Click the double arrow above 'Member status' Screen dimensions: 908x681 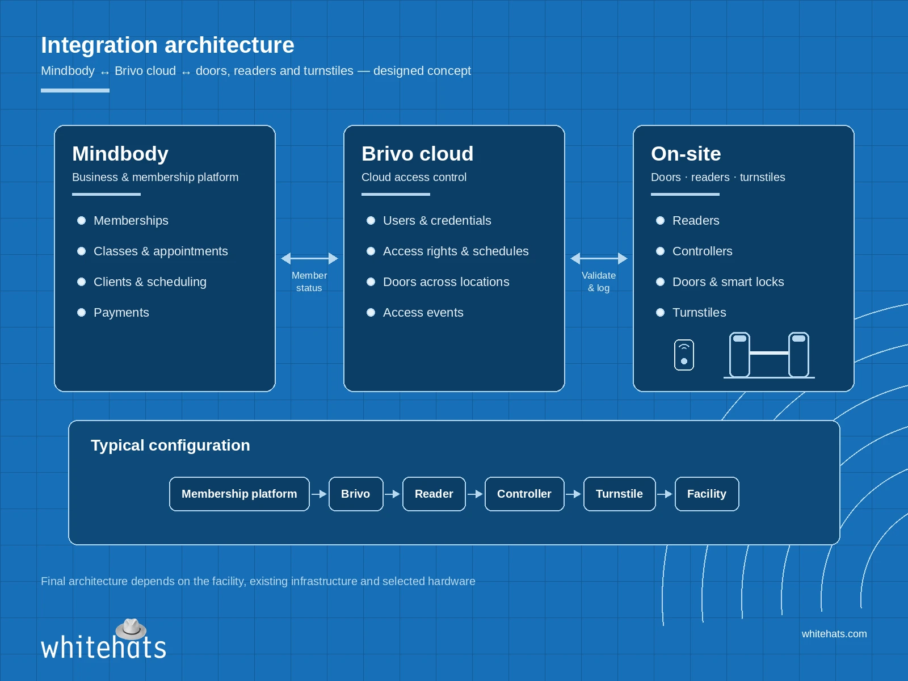[x=309, y=259]
